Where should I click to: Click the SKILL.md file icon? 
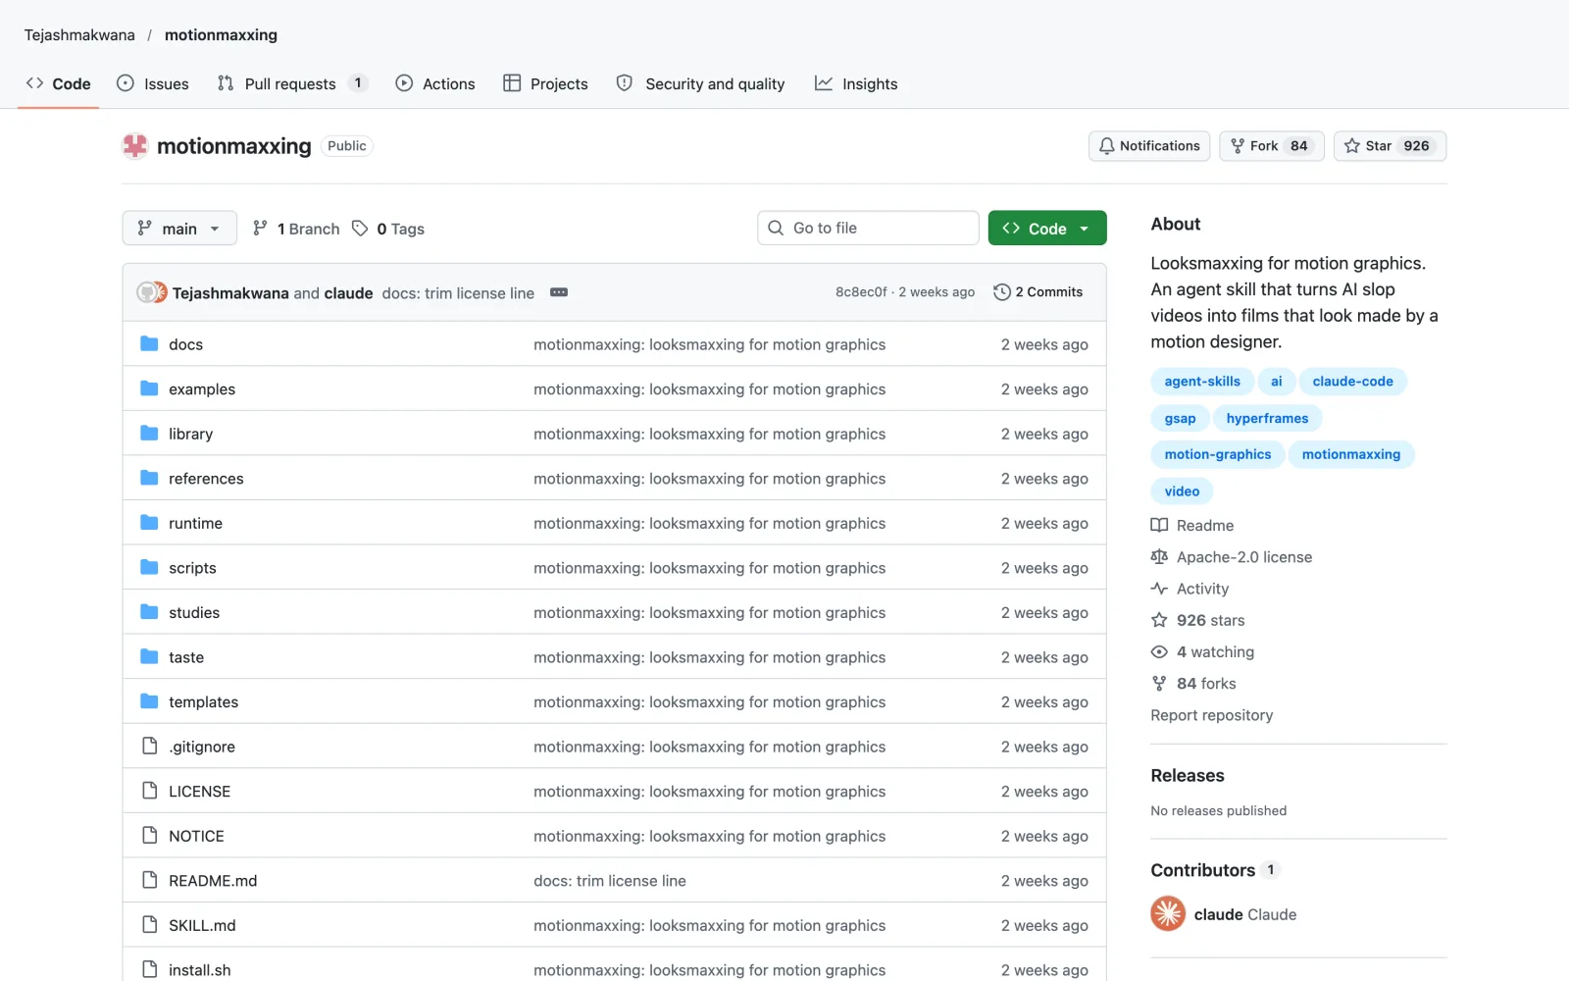(149, 924)
